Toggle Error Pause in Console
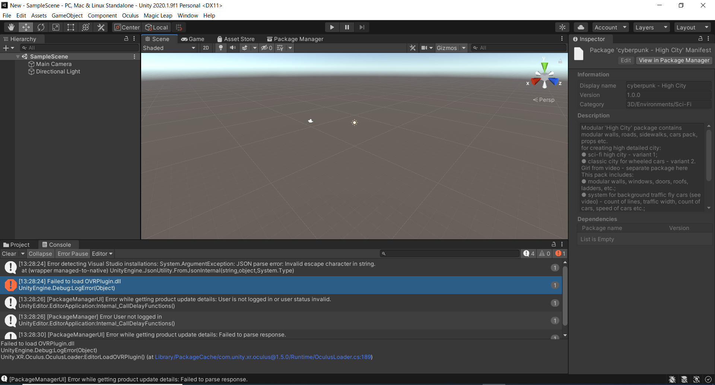 (73, 254)
